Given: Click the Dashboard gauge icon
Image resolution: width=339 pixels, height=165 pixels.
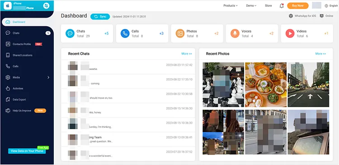Looking at the screenshot, I should click(8, 22).
